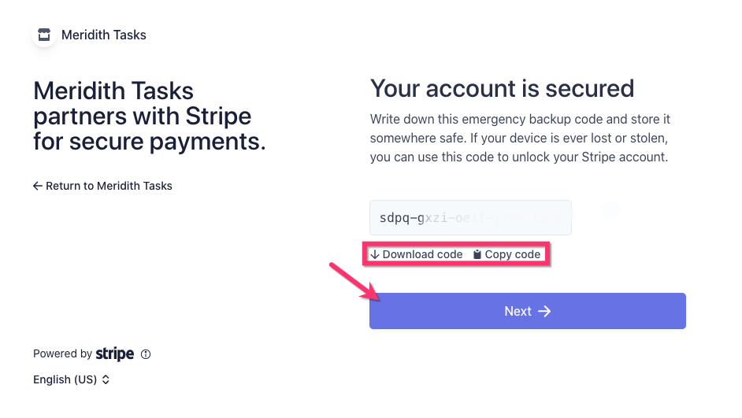The image size is (742, 418).
Task: Click the Download code text
Action: point(422,254)
